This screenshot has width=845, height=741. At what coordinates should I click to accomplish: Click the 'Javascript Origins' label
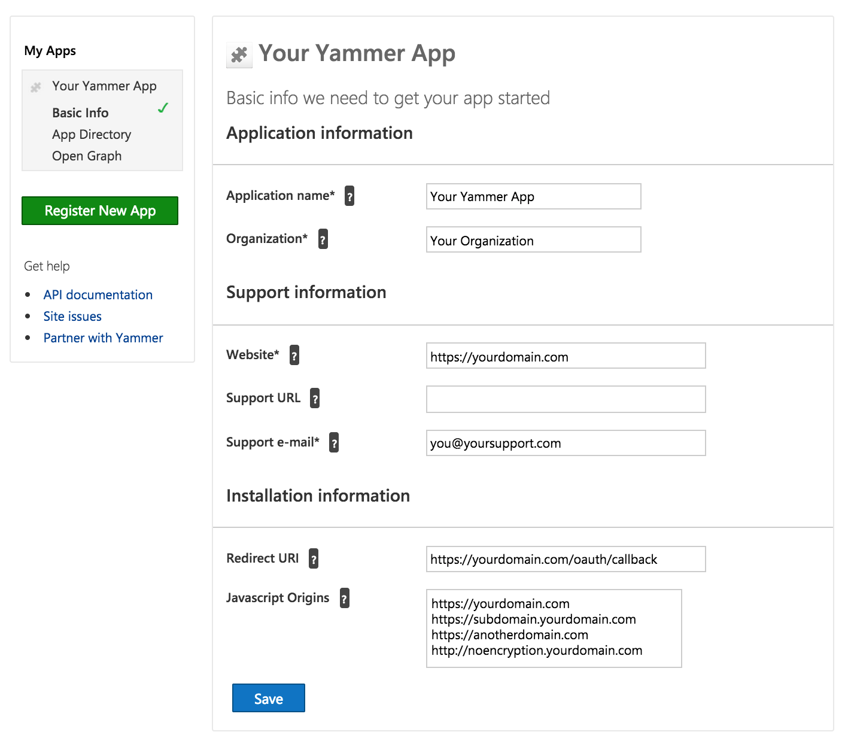278,598
